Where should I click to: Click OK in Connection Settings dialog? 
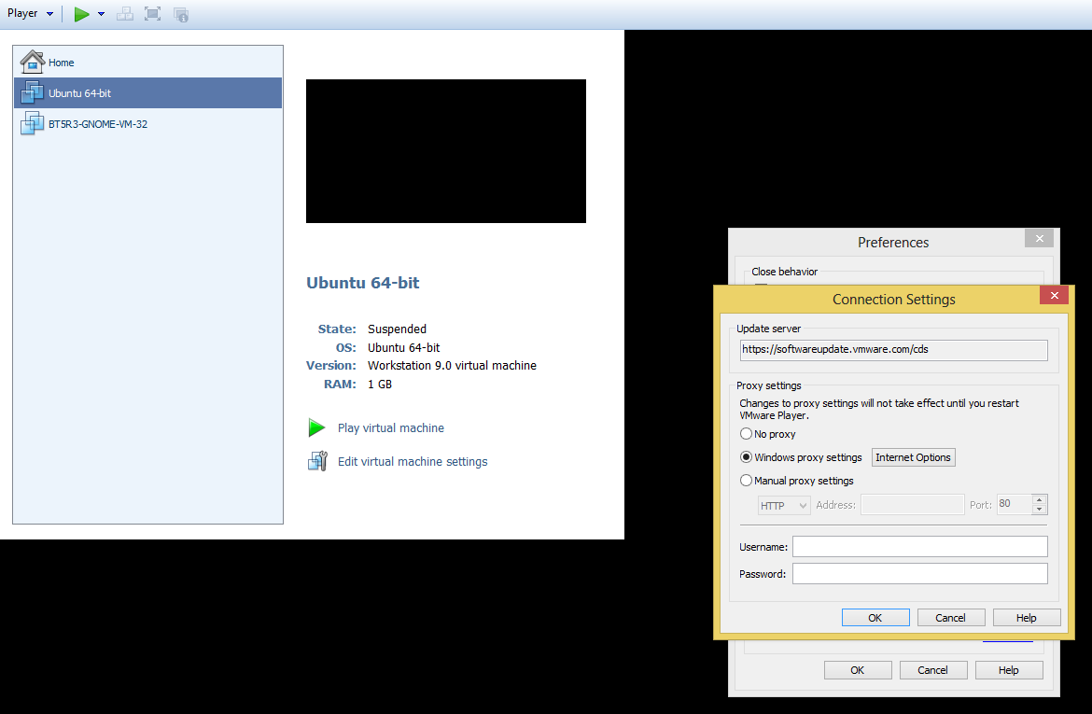point(875,618)
